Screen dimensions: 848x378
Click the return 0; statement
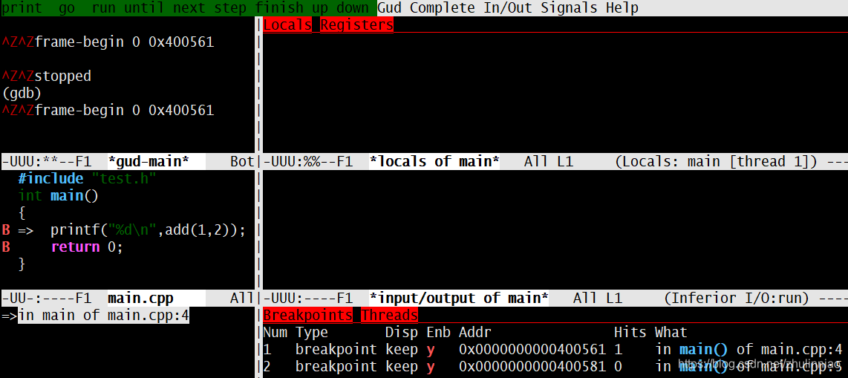[88, 247]
